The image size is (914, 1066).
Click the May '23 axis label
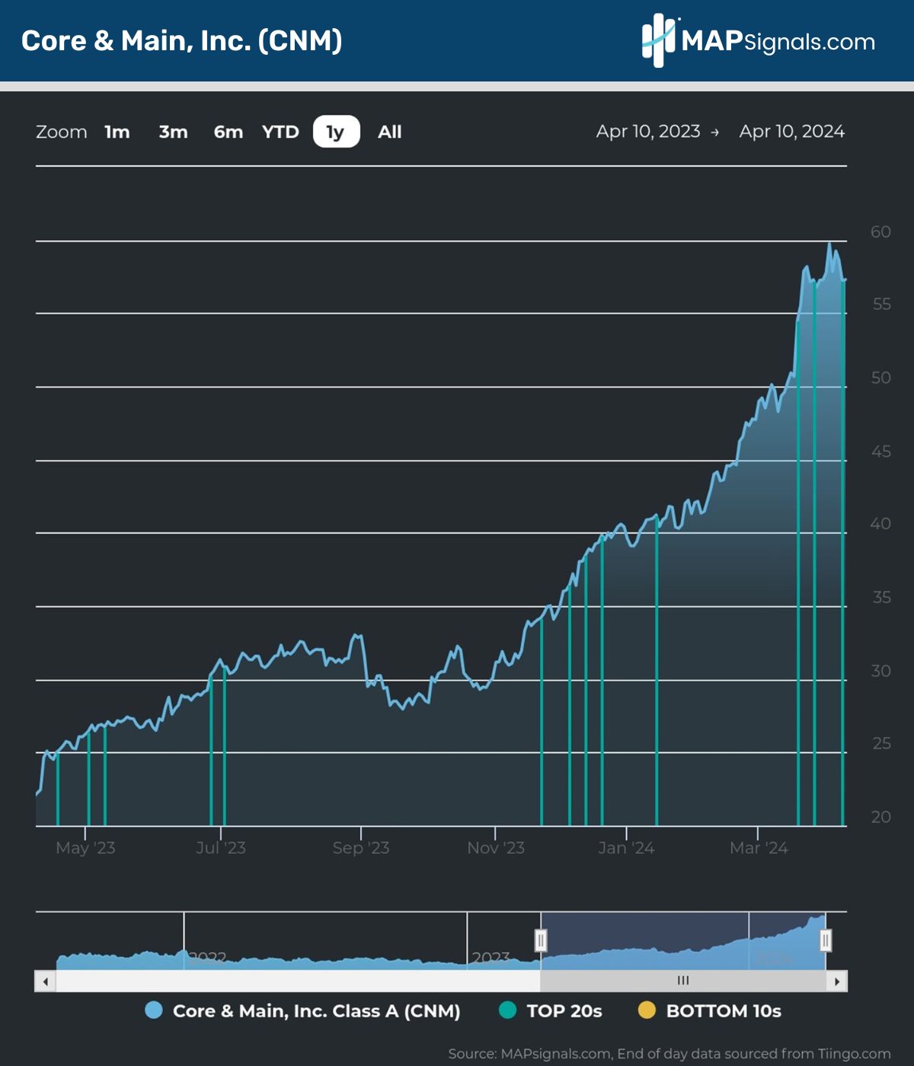(x=85, y=847)
